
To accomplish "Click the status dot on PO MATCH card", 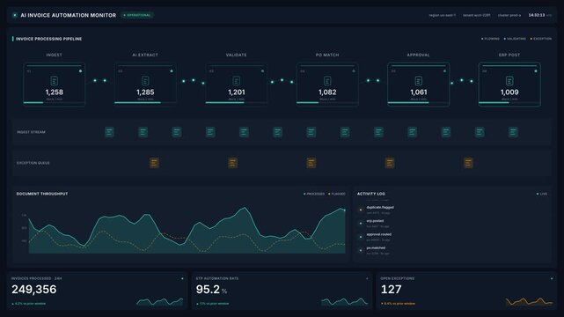I will click(x=353, y=71).
